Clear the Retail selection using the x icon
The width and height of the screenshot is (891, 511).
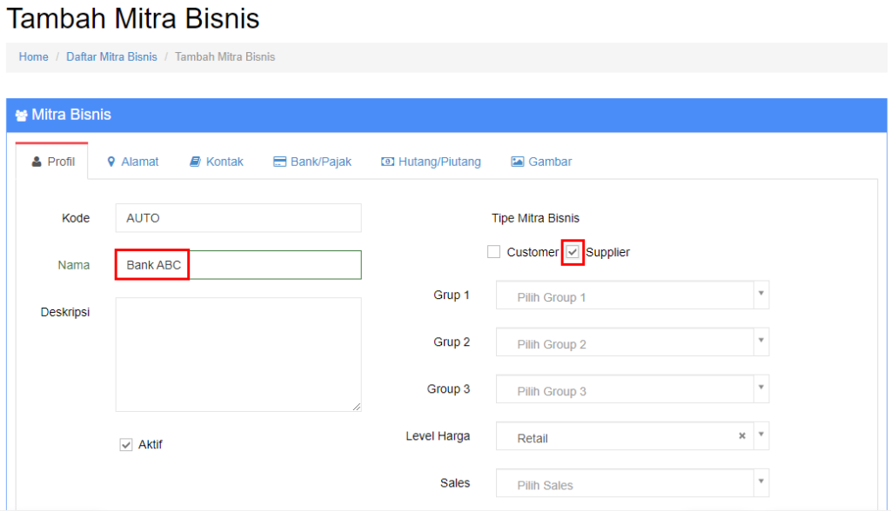coord(741,436)
